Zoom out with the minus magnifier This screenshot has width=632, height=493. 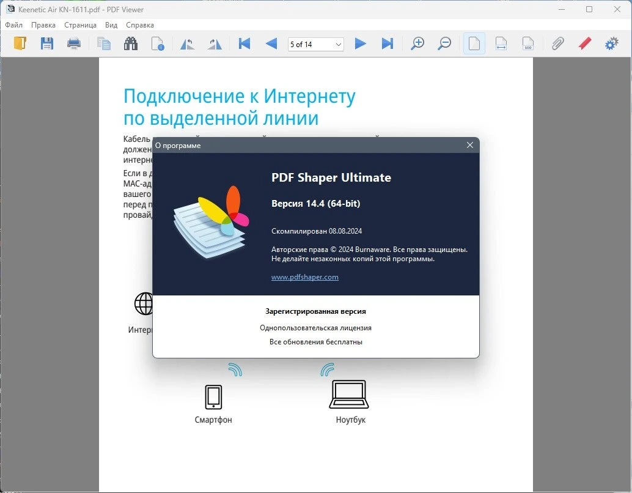(x=444, y=43)
